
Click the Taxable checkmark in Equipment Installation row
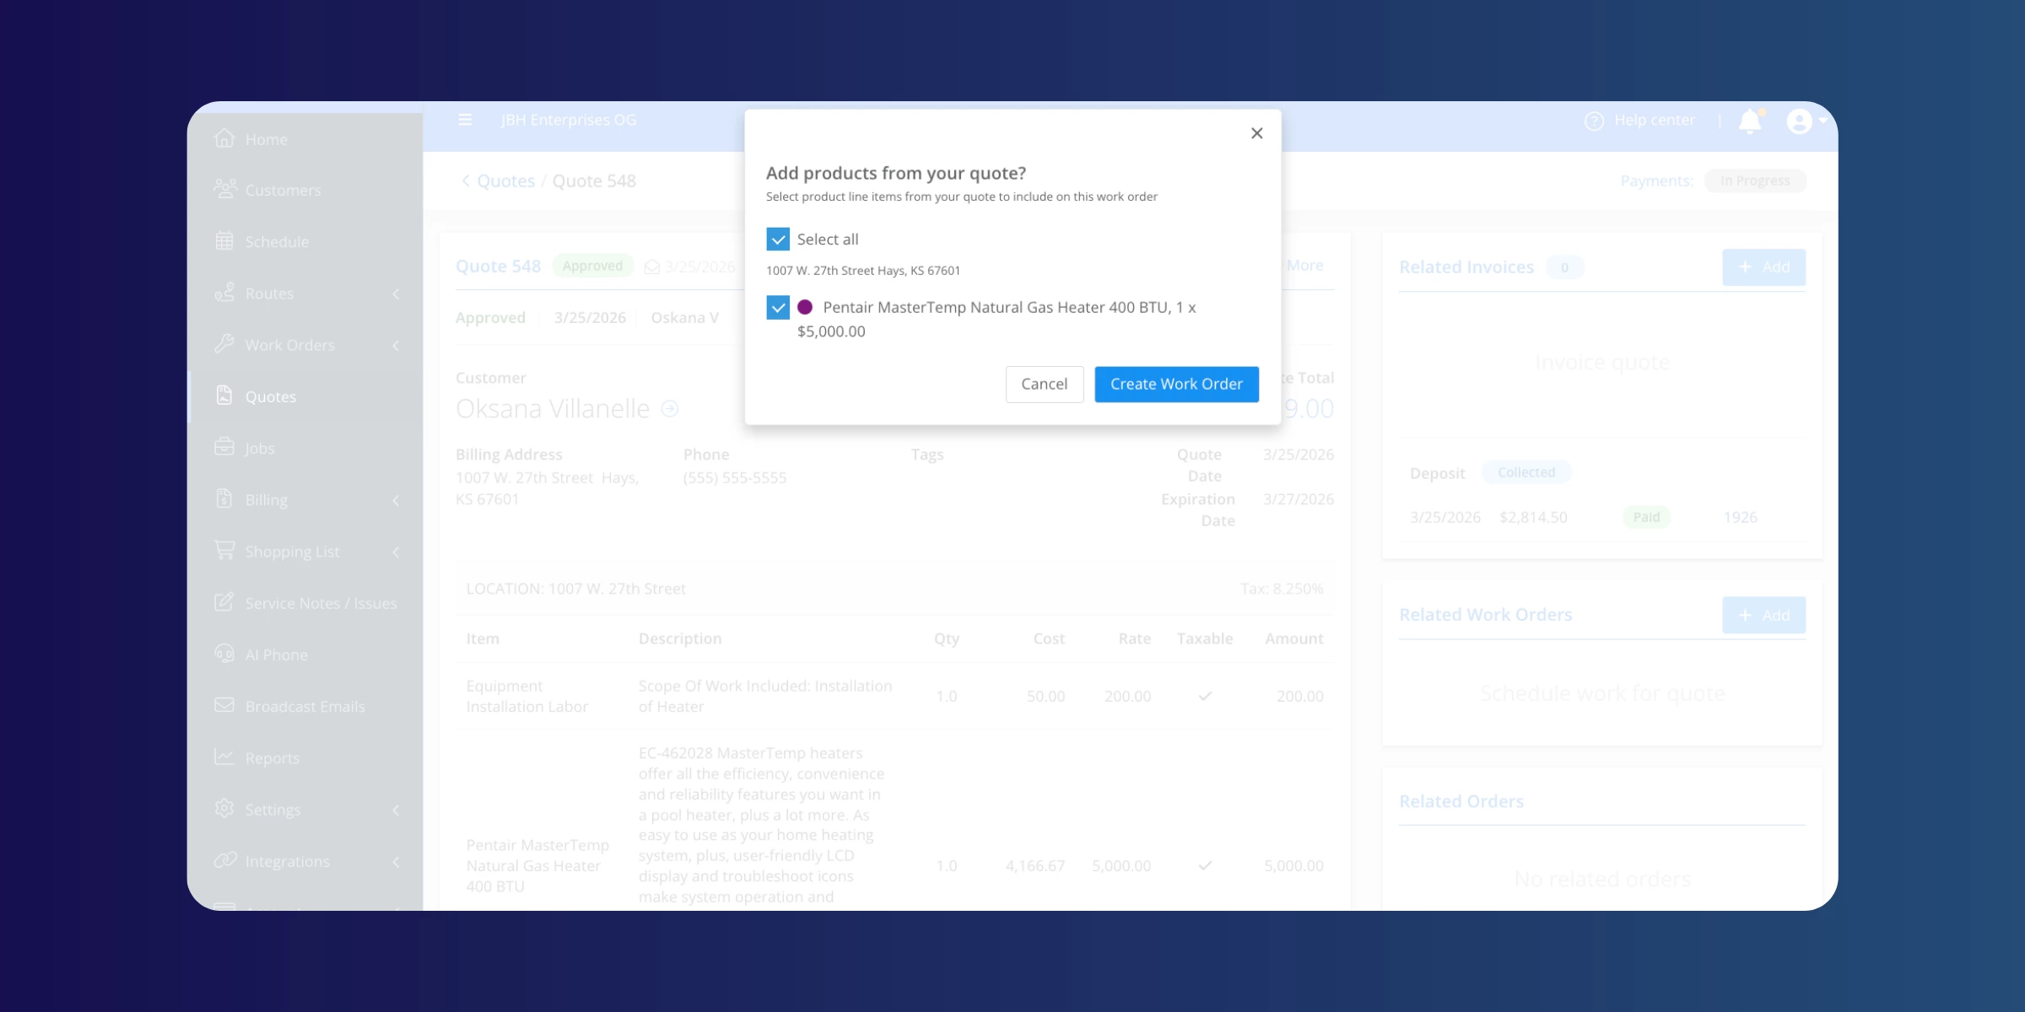[1205, 697]
